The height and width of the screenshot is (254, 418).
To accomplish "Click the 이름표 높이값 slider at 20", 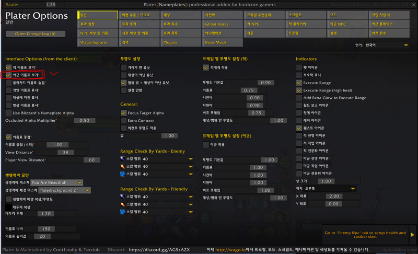I will [54, 236].
